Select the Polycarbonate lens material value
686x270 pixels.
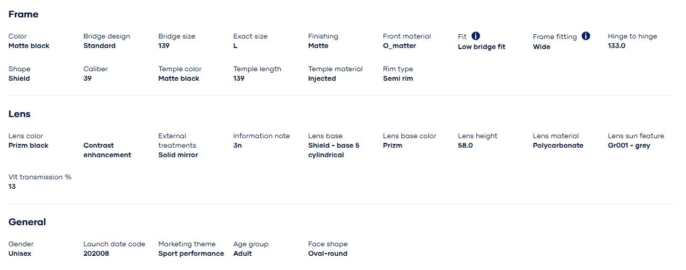click(x=558, y=146)
